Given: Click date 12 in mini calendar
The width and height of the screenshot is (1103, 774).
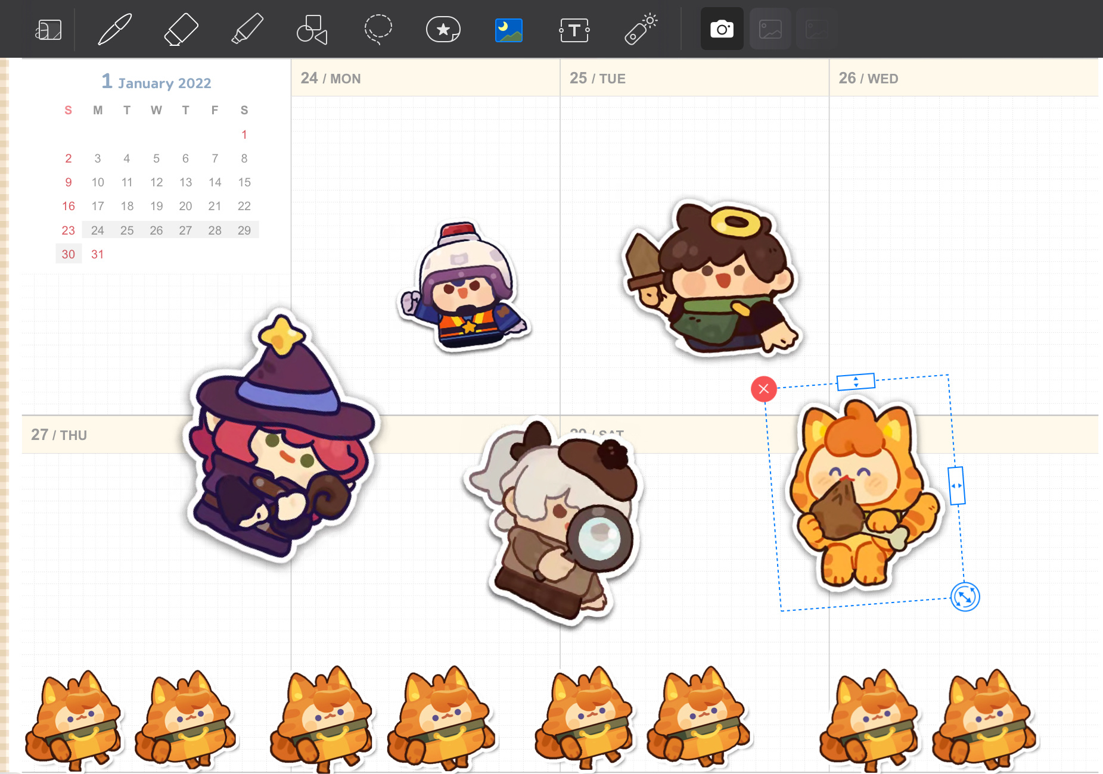Looking at the screenshot, I should 156,182.
